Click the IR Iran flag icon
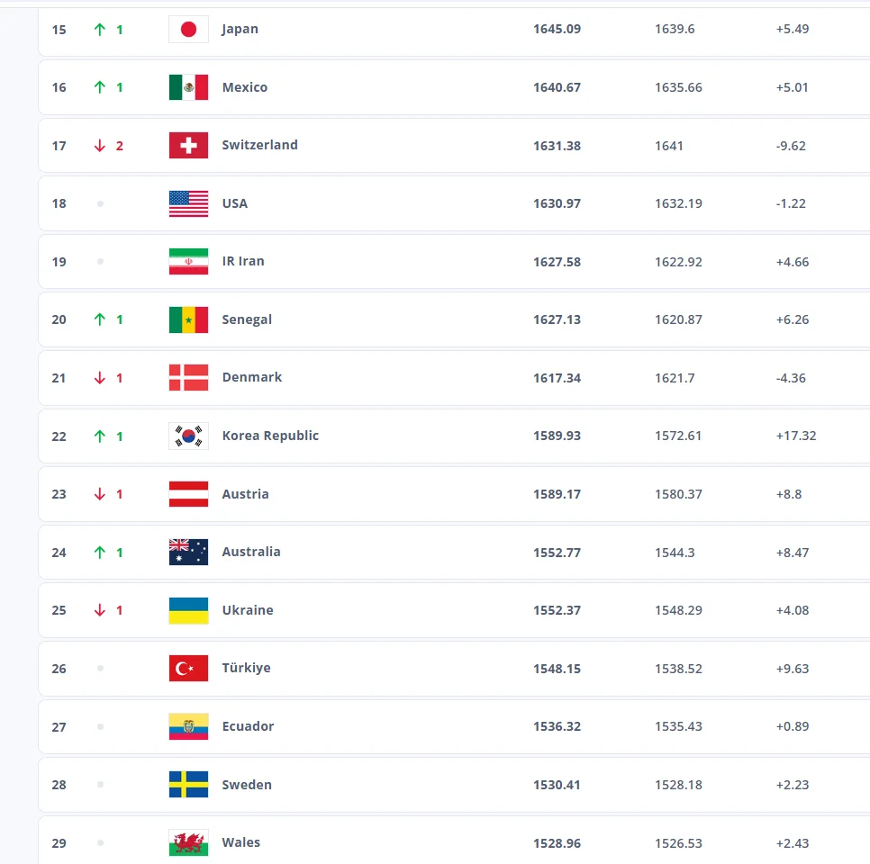Viewport: 870px width, 864px height. [188, 262]
